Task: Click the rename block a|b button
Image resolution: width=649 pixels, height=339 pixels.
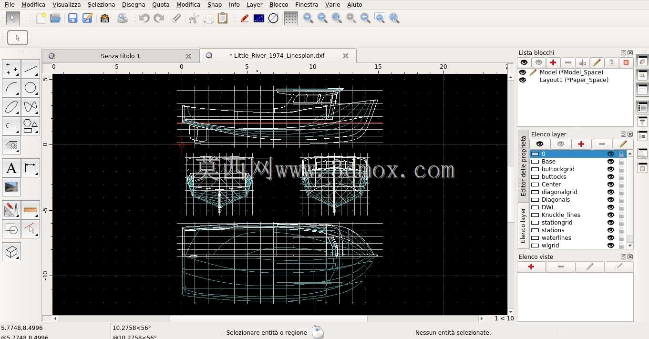Action: point(582,62)
